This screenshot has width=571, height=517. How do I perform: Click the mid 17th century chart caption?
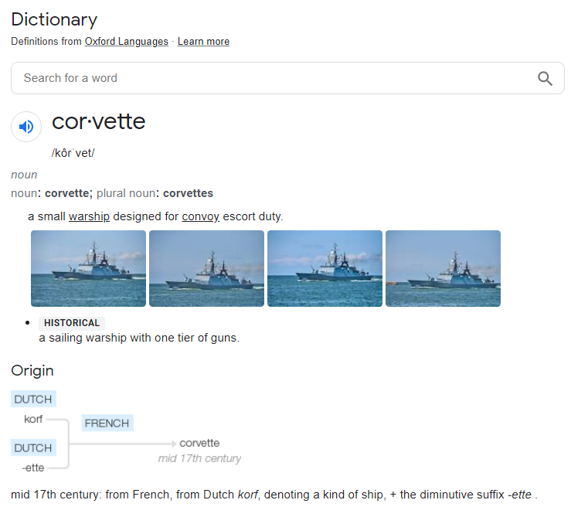(x=199, y=458)
